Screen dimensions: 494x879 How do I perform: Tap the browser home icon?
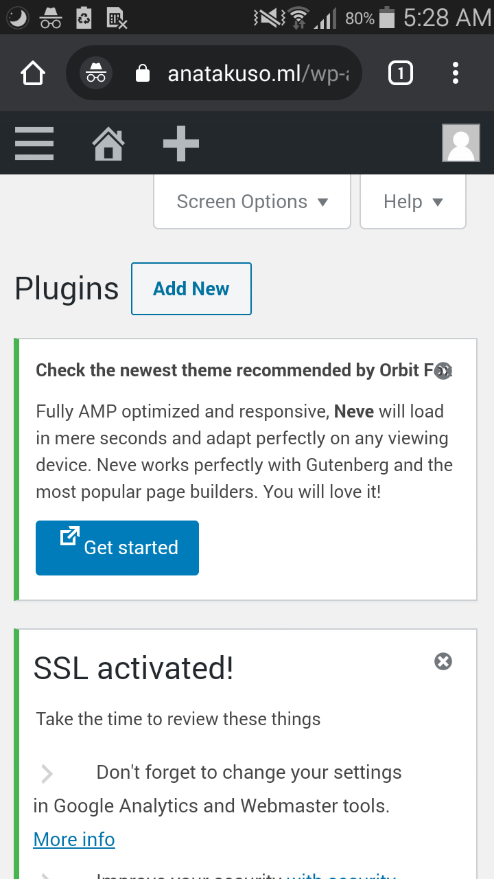(x=33, y=73)
